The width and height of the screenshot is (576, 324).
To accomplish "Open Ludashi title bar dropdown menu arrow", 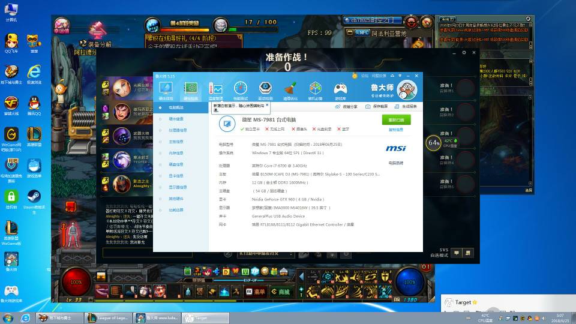I will click(x=400, y=76).
